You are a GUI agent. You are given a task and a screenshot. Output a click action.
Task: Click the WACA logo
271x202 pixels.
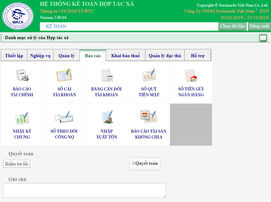[x=18, y=16]
